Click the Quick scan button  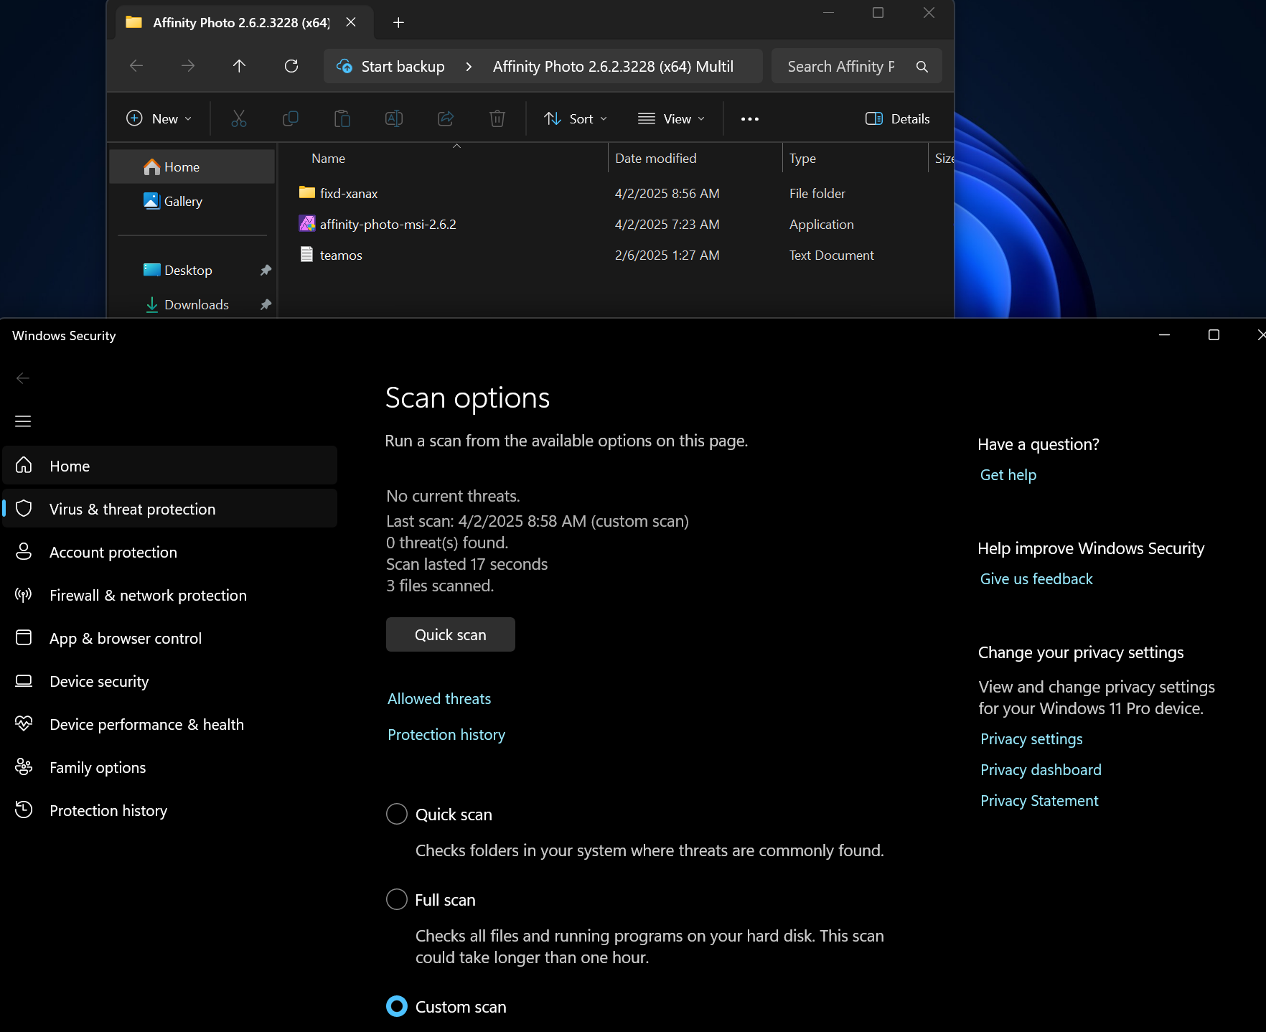point(451,634)
